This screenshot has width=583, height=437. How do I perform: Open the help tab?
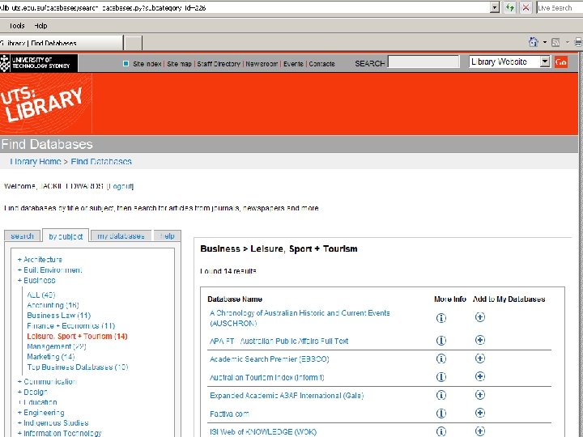click(168, 236)
